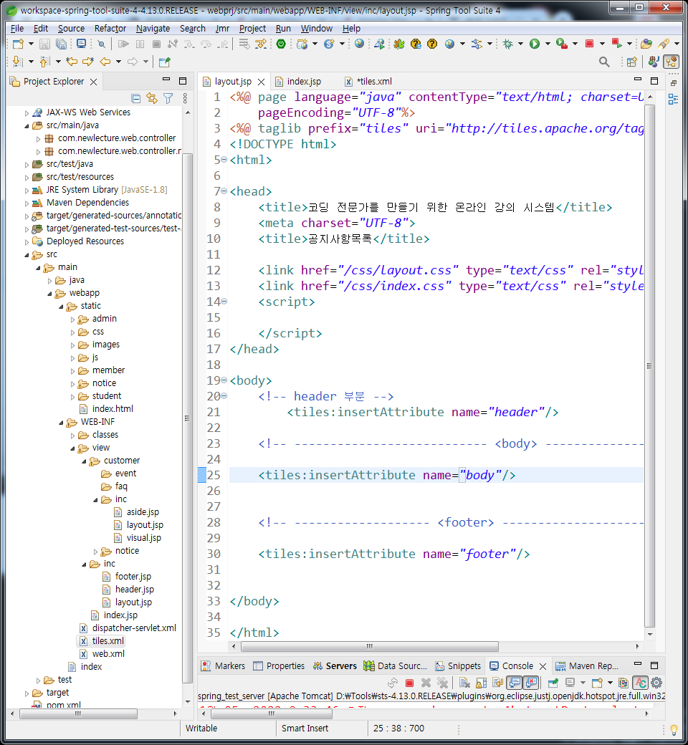Open the terminal toolbar icon
688x745 pixels.
81,44
